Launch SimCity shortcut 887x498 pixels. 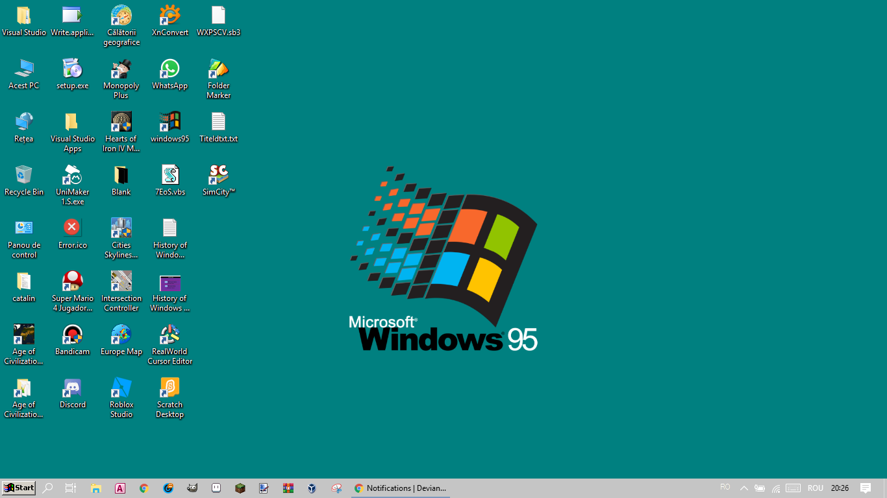click(x=219, y=181)
